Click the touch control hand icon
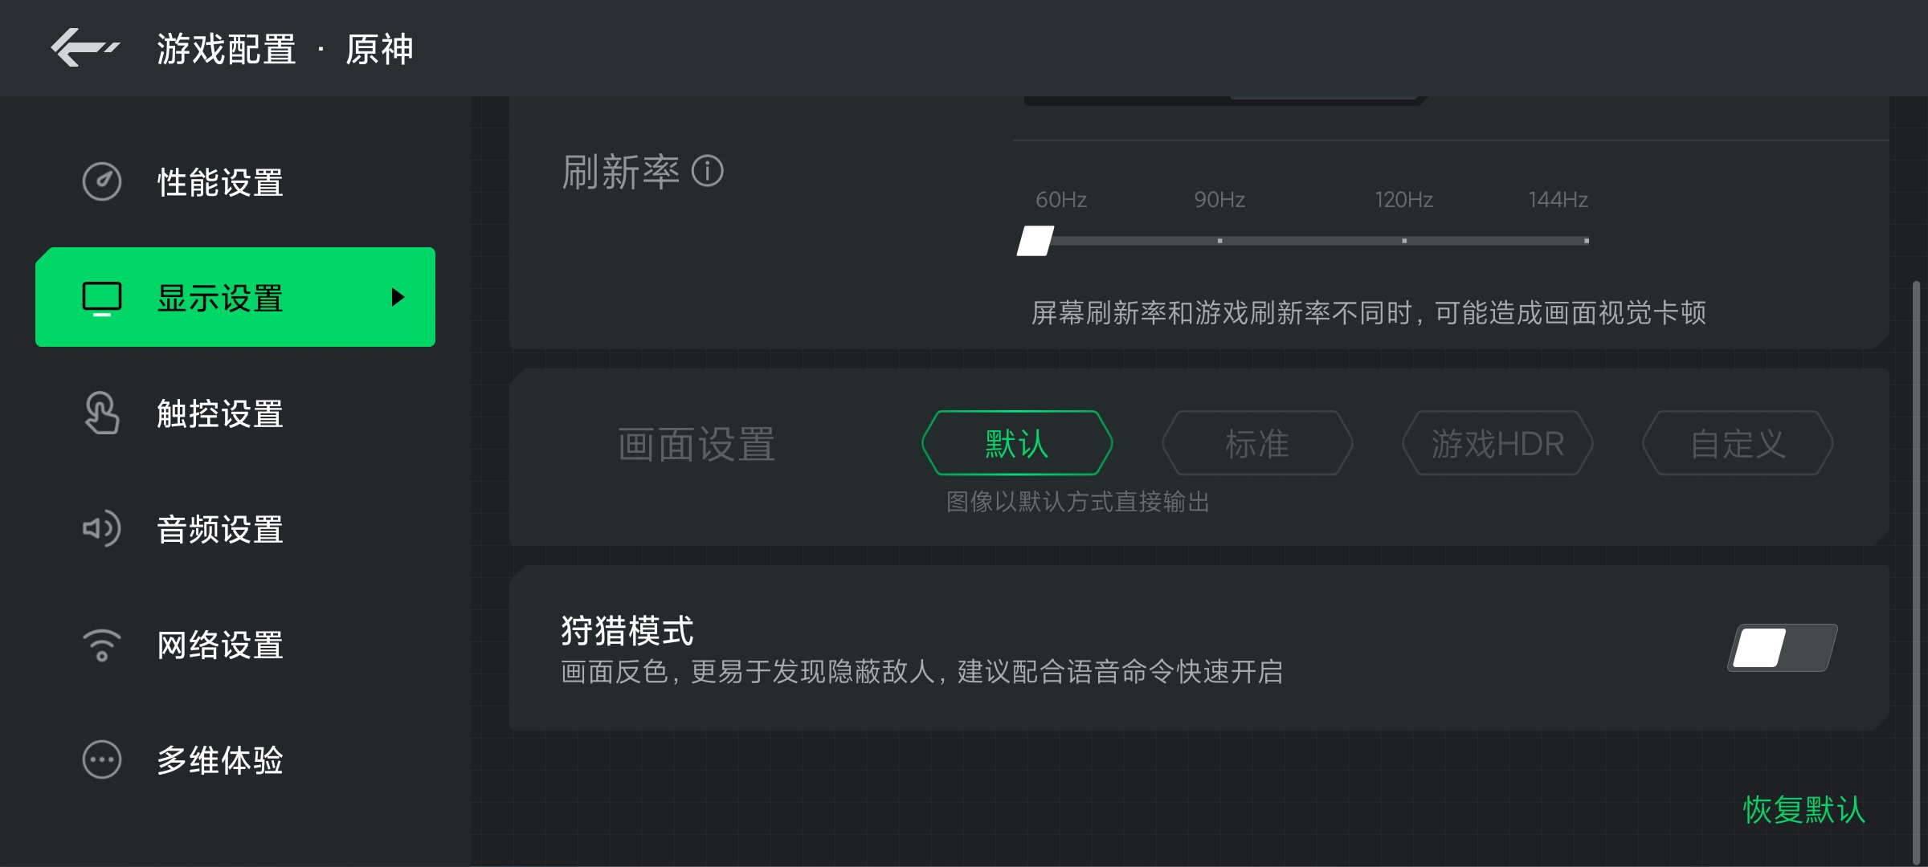The width and height of the screenshot is (1928, 867). pos(102,413)
